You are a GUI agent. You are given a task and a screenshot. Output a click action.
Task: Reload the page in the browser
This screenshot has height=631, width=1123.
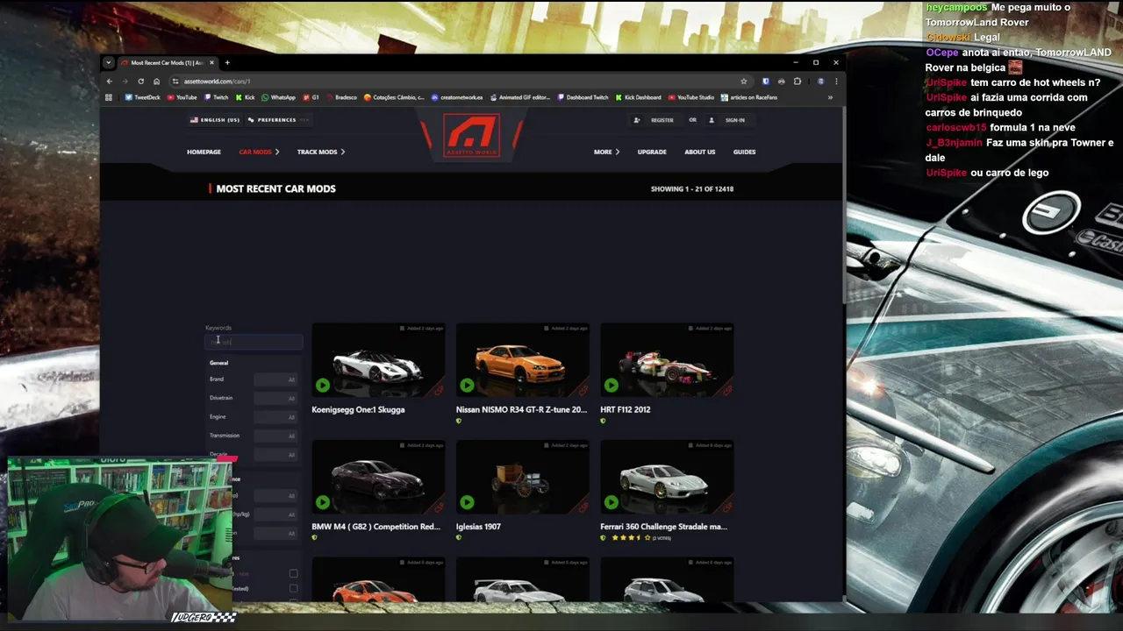(140, 82)
